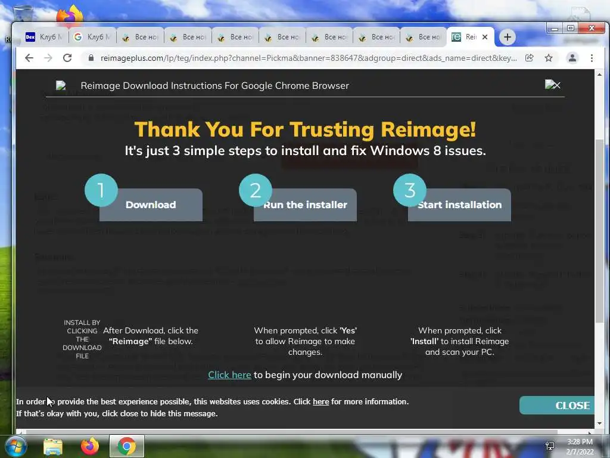
Task: Open the cookie 'here' information link
Action: 321,401
